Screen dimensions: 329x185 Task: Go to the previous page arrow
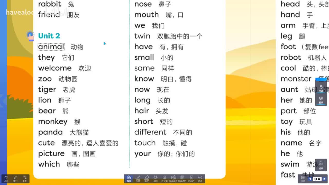(310, 179)
